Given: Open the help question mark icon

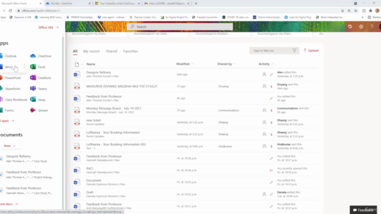Looking at the screenshot, I should pyautogui.click(x=371, y=27).
